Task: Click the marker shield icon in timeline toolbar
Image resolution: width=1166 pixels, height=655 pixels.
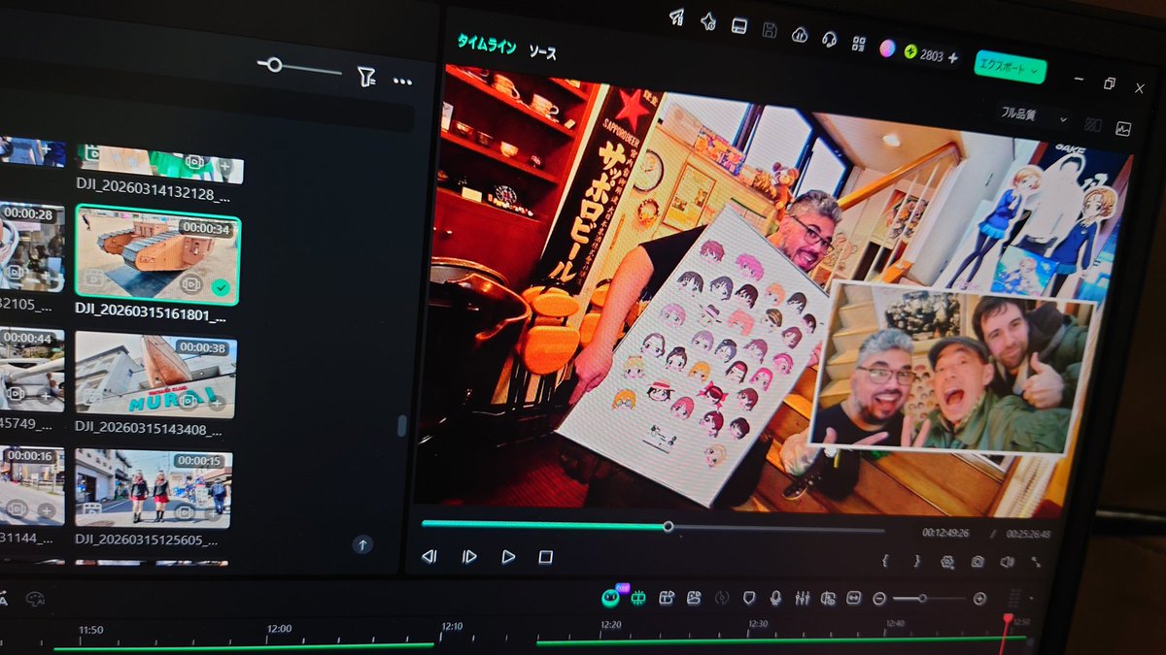Action: [749, 598]
